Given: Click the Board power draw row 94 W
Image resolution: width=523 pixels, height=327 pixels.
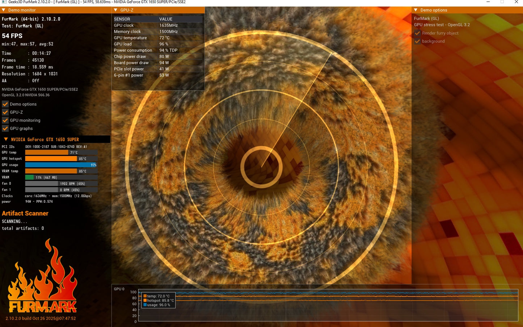Looking at the screenshot, I should pos(158,63).
